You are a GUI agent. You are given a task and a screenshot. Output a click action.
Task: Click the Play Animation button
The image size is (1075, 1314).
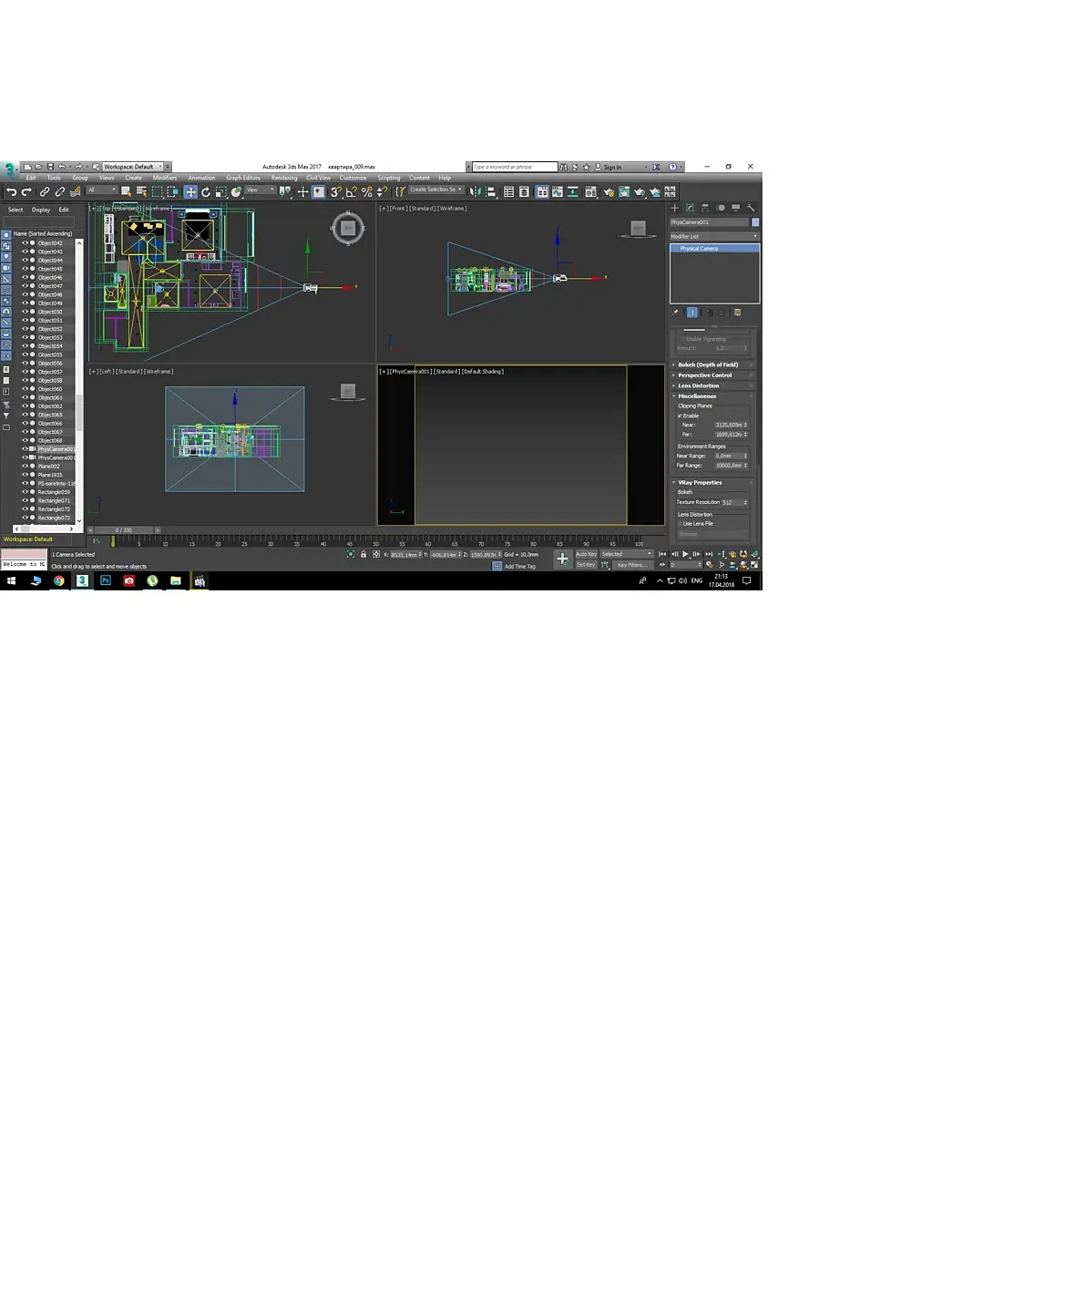685,554
